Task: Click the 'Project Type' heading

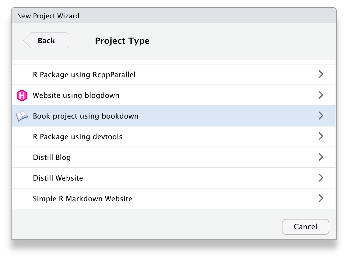Action: pyautogui.click(x=122, y=41)
